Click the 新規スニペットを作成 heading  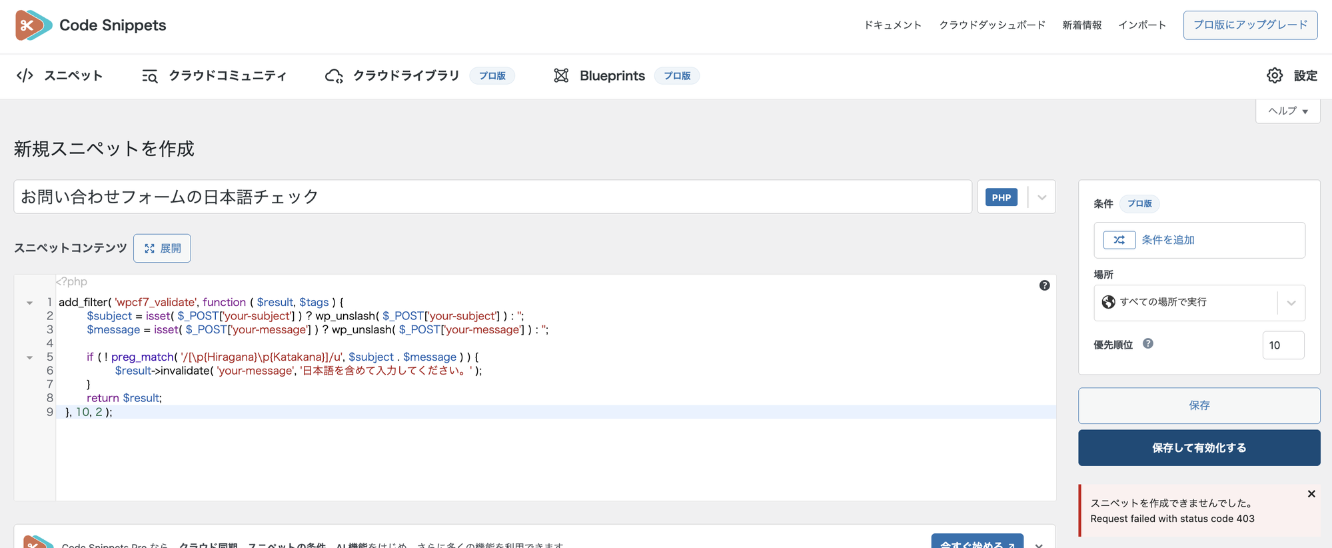point(104,149)
